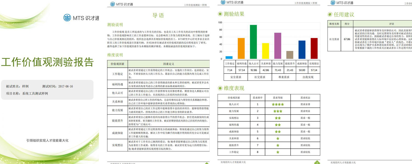Click the 42.86 score under the chart
The width and height of the screenshot is (412, 164).
click(x=265, y=70)
